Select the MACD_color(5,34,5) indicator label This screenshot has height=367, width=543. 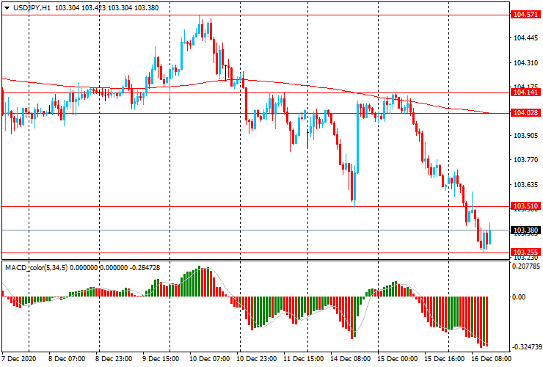(x=37, y=267)
